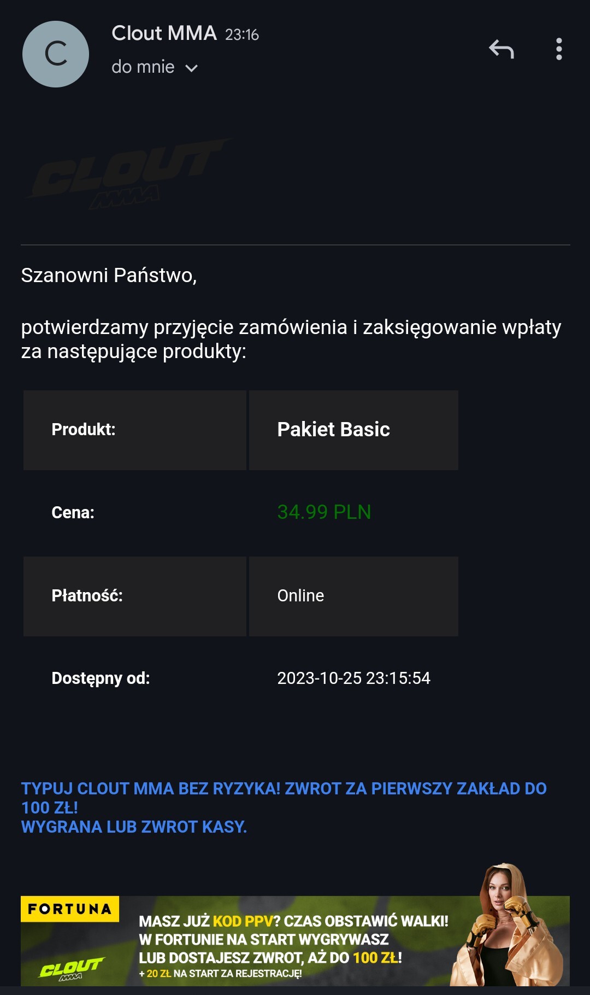This screenshot has height=995, width=590.
Task: Expand recipient details next to 'do mnie'
Action: [191, 68]
